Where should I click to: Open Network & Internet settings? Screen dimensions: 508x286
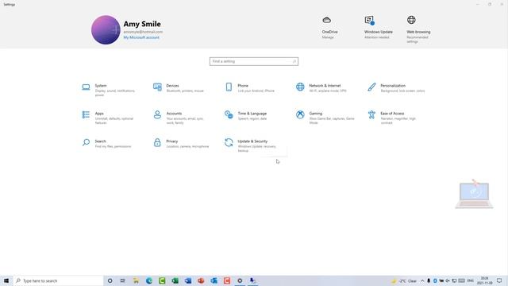pyautogui.click(x=322, y=88)
